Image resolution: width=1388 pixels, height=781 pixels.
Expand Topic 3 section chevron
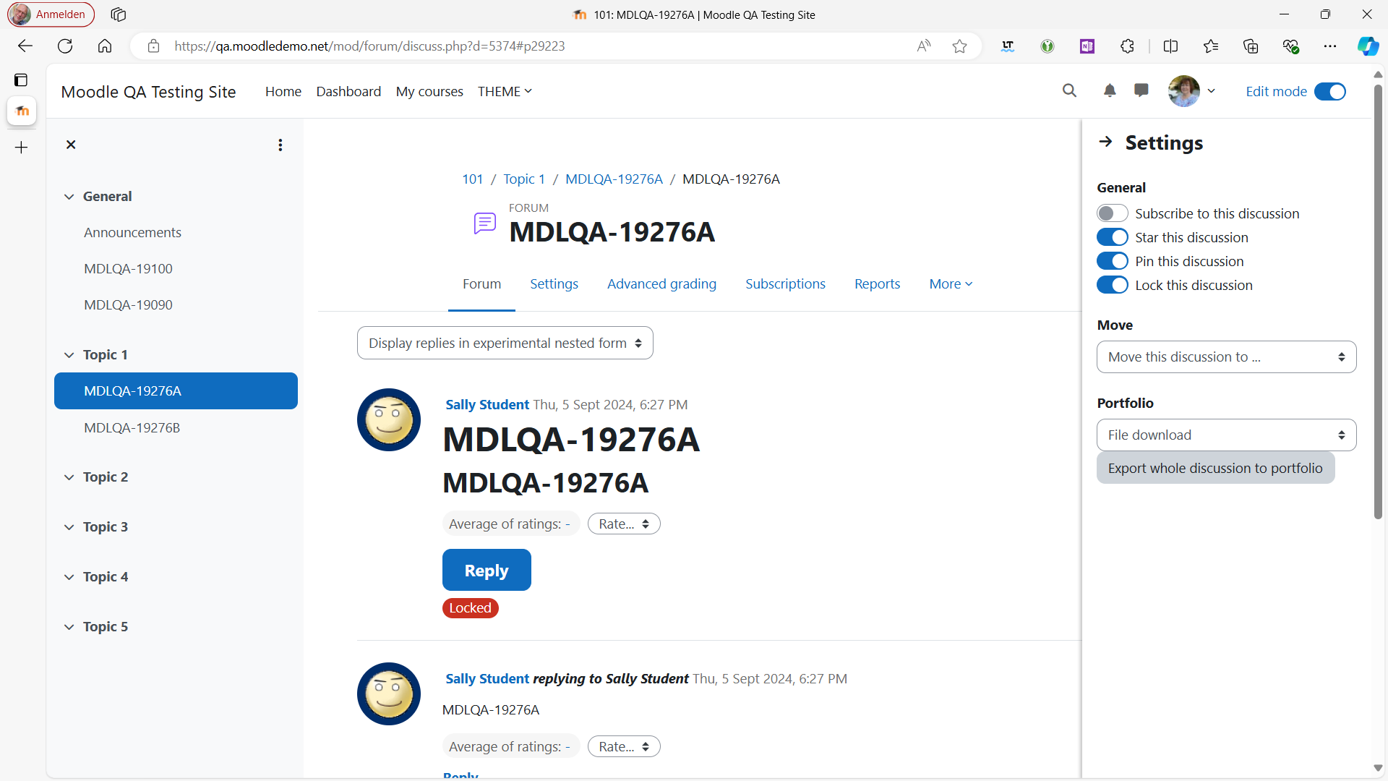(x=69, y=527)
